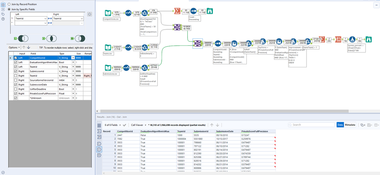Select the upper Join tool outputting 1919639 records

(177, 27)
